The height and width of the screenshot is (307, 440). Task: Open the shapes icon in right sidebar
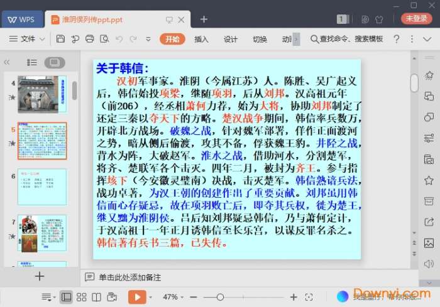pyautogui.click(x=429, y=117)
